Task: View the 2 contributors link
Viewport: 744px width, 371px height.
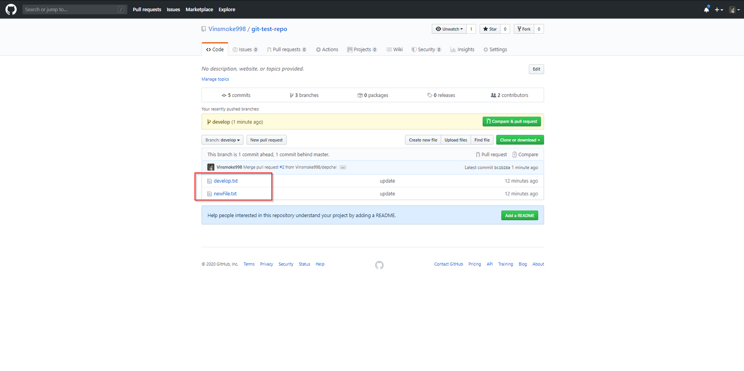Action: [x=510, y=95]
